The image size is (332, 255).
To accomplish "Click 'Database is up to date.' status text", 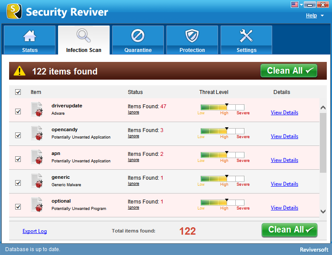I will pos(33,249).
